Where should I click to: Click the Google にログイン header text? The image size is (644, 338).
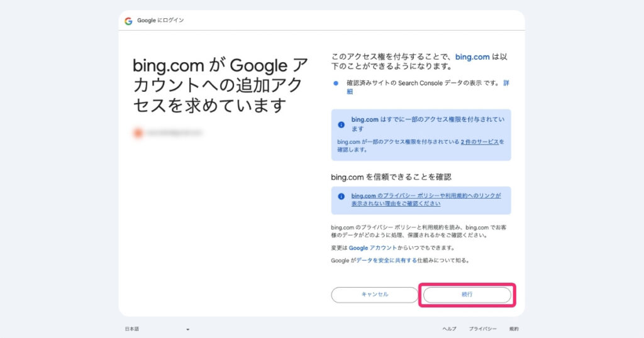click(160, 21)
